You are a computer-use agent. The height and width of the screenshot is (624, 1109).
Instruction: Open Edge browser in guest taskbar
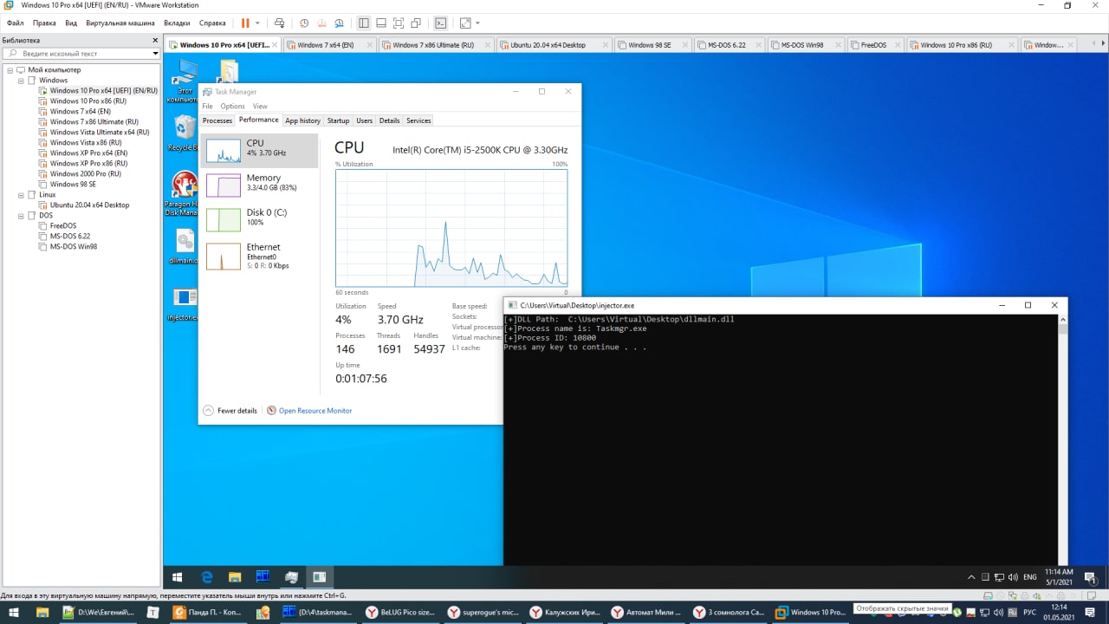pos(207,576)
